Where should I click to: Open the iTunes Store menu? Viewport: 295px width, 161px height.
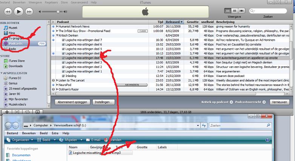point(64,2)
